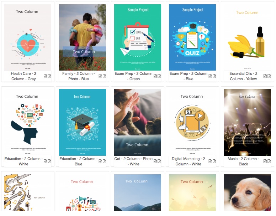Select the Health Care heart cover thumbnail
276x216 pixels.
coord(28,37)
